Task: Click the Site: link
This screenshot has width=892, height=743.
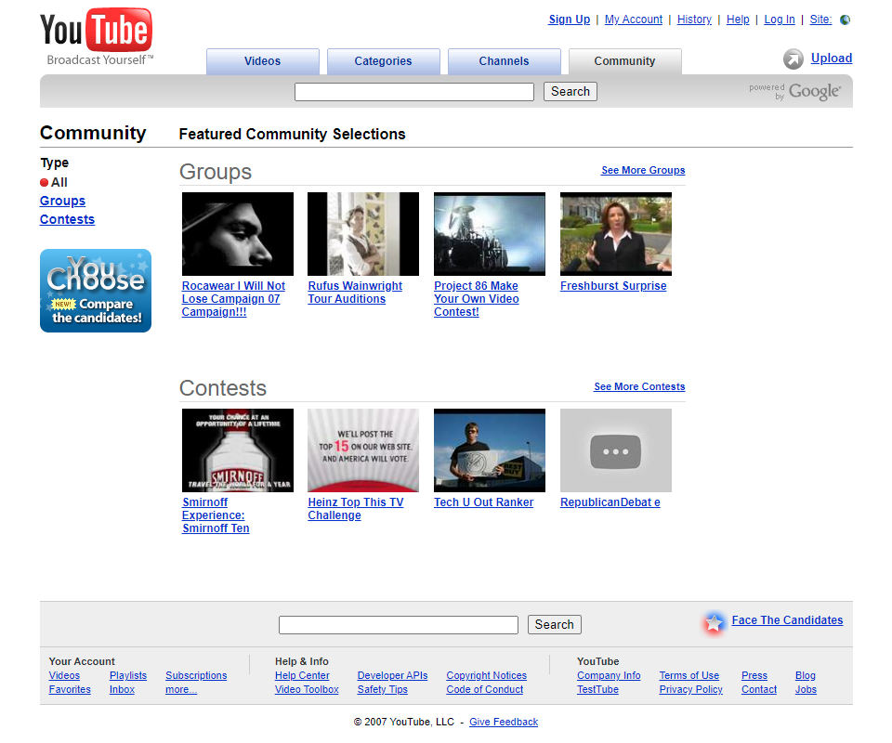Action: pos(820,20)
